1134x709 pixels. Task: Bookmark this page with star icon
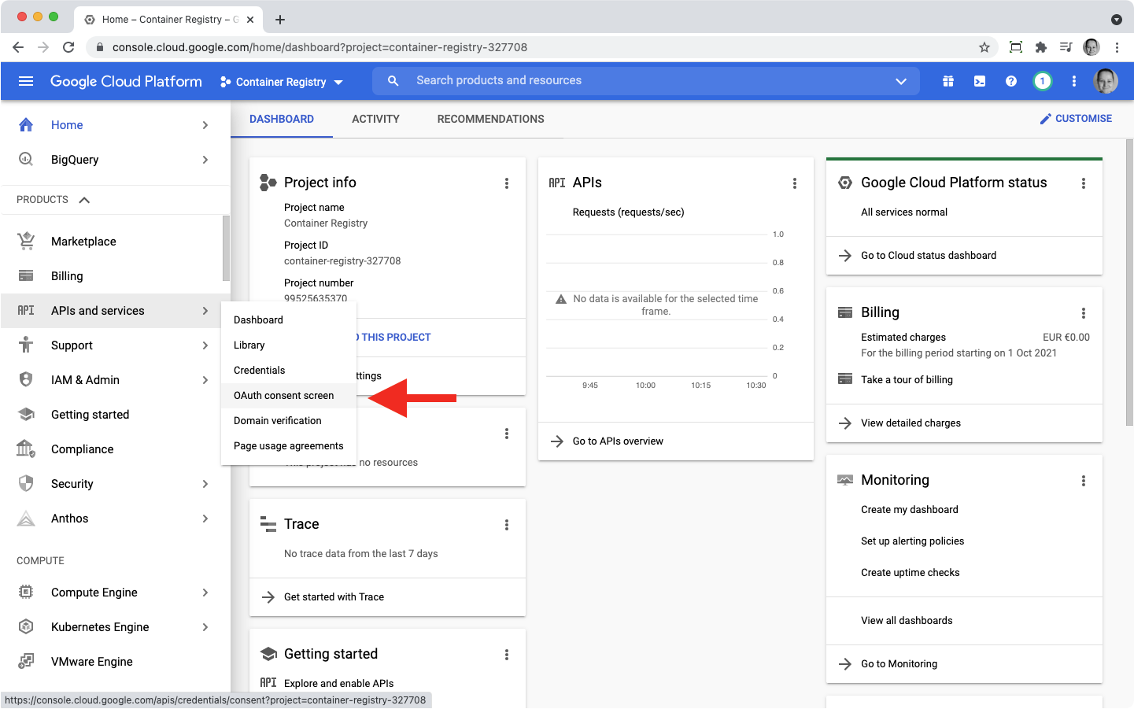click(x=984, y=47)
